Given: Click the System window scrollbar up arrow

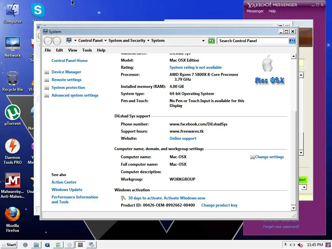Looking at the screenshot, I should (293, 56).
